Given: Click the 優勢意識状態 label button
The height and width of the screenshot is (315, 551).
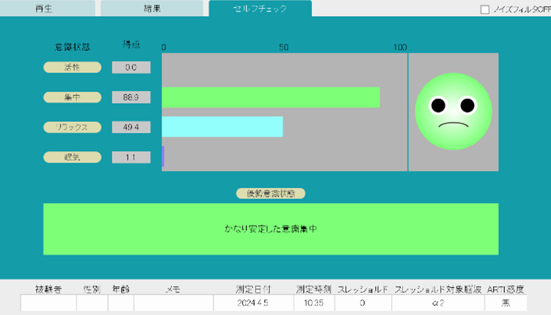Looking at the screenshot, I should [271, 194].
